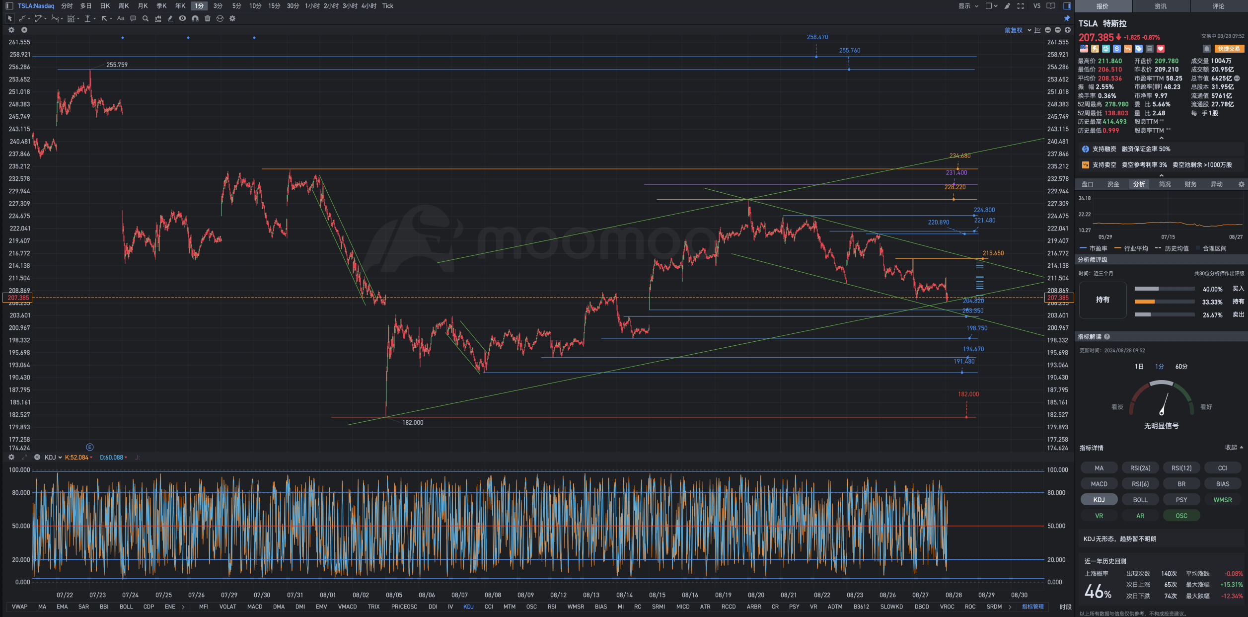
Task: Click the 快捷交易 quick trade button
Action: [x=1229, y=49]
